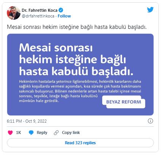Click the Twitter bird logo
The width and height of the screenshot is (163, 156).
click(150, 10)
